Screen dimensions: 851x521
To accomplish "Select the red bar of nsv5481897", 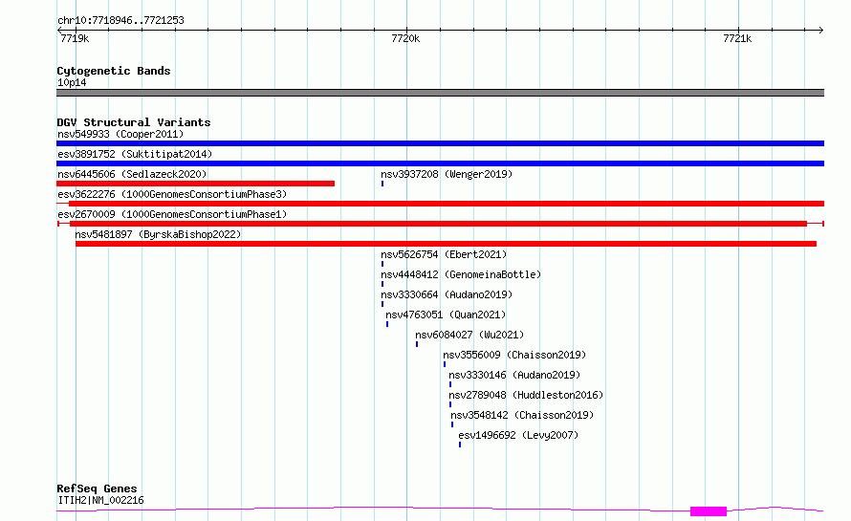I will [x=446, y=244].
